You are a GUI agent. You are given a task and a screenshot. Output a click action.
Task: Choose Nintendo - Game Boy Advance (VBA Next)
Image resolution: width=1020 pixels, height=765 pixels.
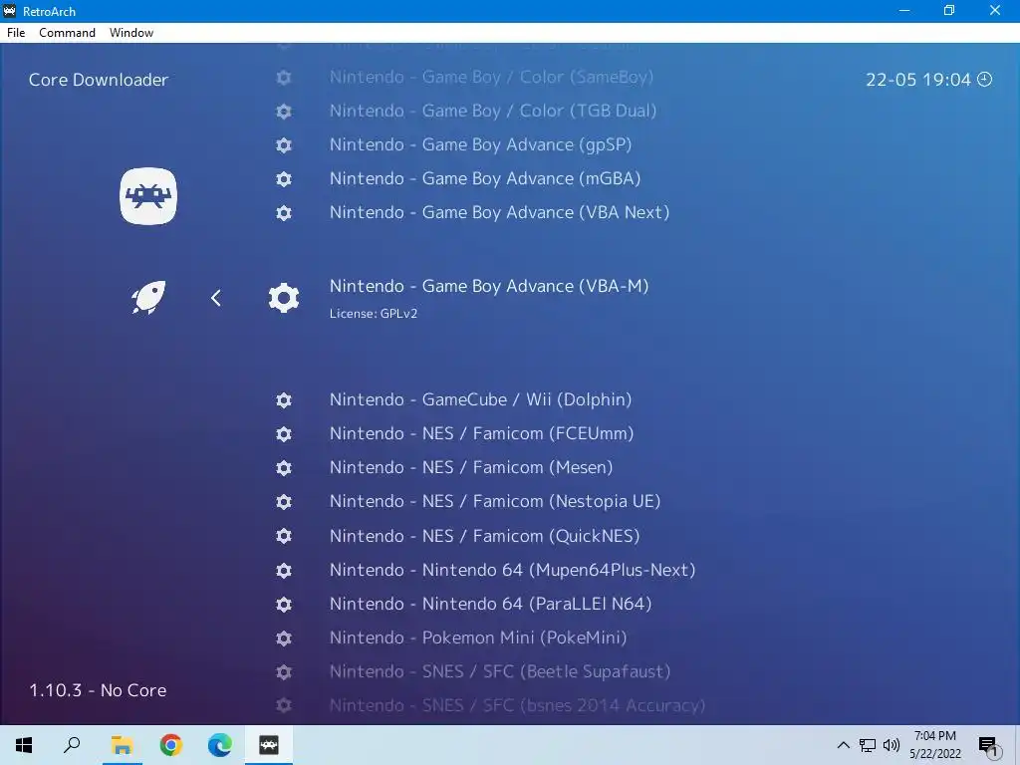click(x=499, y=213)
